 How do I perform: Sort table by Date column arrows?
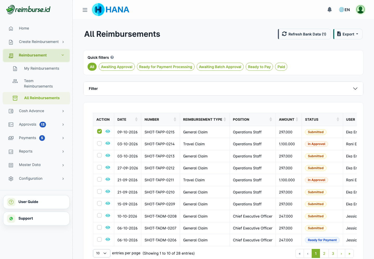[x=136, y=119]
